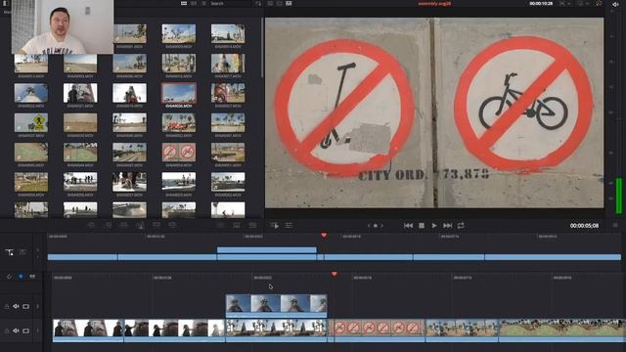Toggle the audio trim display icon on upper timeline
The image size is (626, 352).
[x=22, y=252]
